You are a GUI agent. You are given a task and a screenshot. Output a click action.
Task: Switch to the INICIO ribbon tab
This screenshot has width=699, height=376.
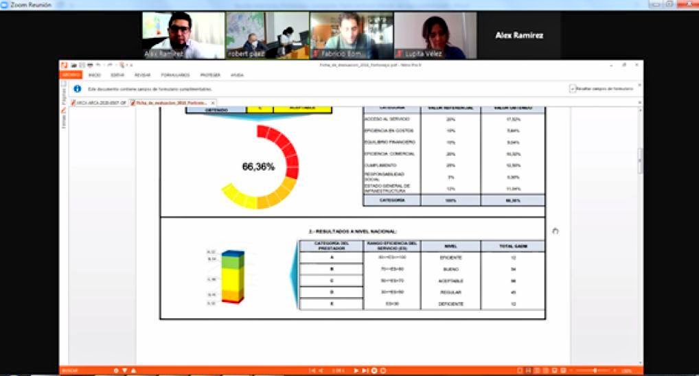click(x=95, y=75)
